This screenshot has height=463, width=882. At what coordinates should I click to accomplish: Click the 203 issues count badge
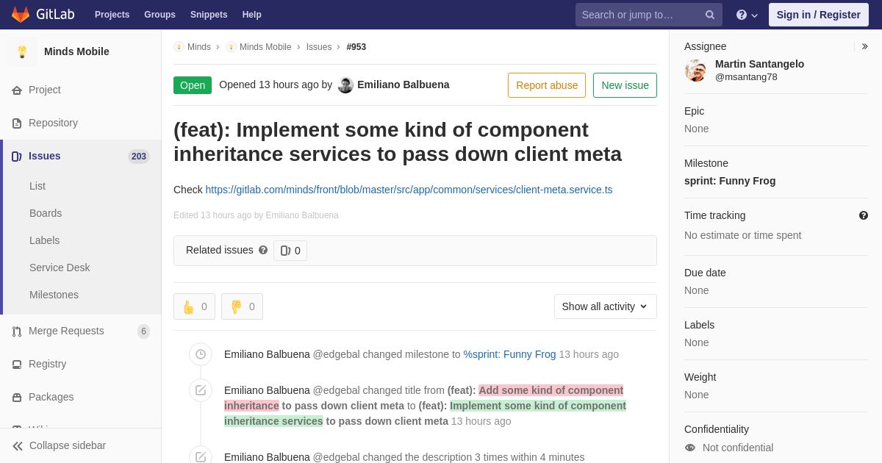point(138,157)
